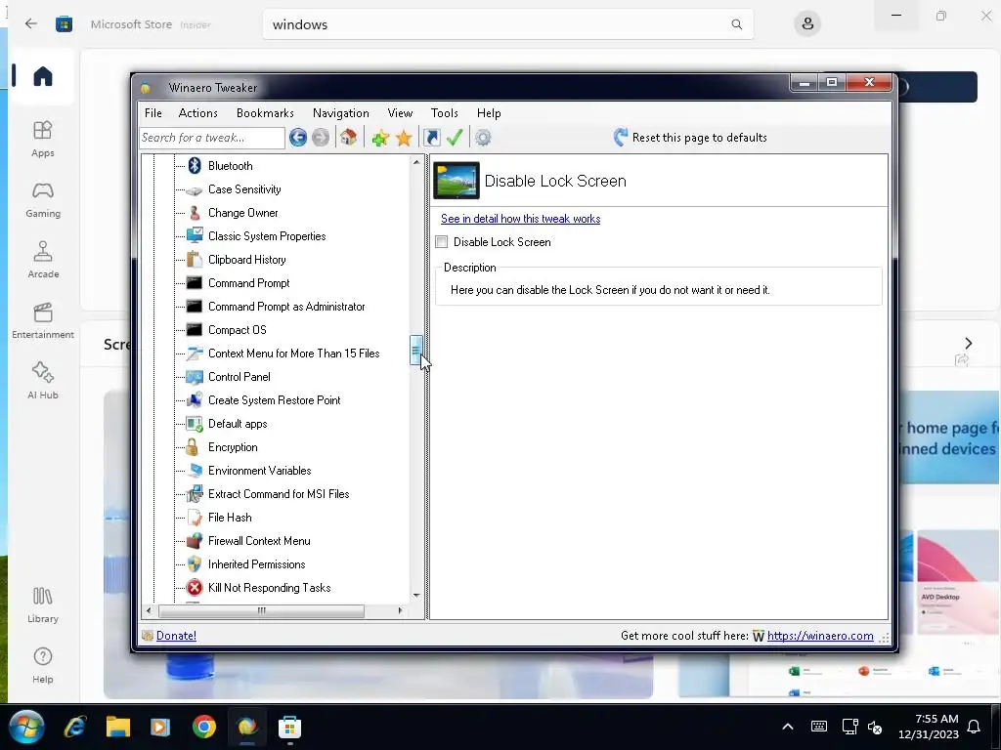Open the Bookmarks menu
The height and width of the screenshot is (750, 1001).
click(x=265, y=113)
